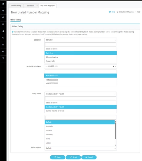Focus the Location search input field
Image resolution: width=142 pixels, height=161 pixels.
pyautogui.click(x=81, y=45)
